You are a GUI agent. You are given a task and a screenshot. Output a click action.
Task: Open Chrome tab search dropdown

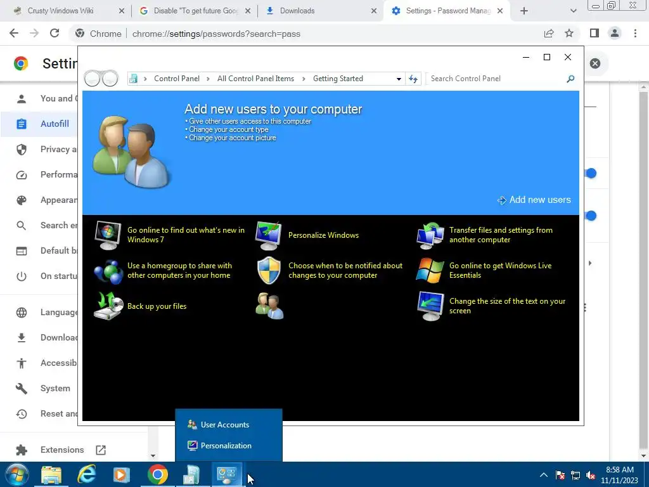(x=573, y=11)
